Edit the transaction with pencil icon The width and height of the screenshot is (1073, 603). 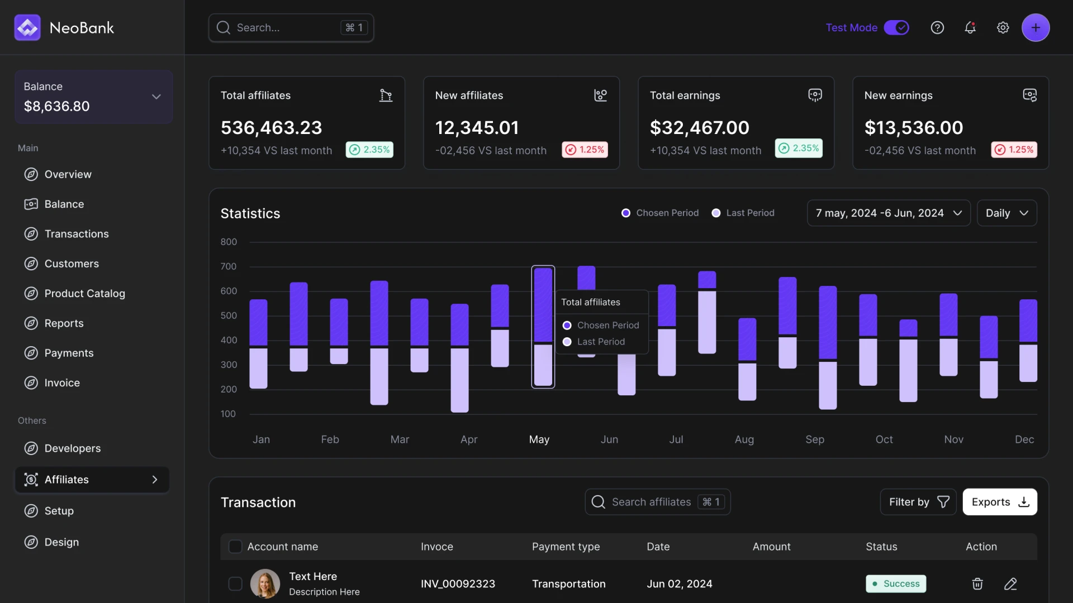tap(1010, 583)
